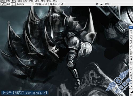This screenshot has width=133, height=96.
Task: Toggle the airbrush option icon
Action: click(x=62, y=4)
